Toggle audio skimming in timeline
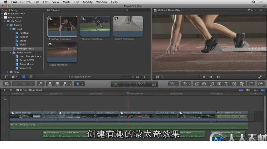Viewport: 267px width, 149px height. pyautogui.click(x=248, y=90)
